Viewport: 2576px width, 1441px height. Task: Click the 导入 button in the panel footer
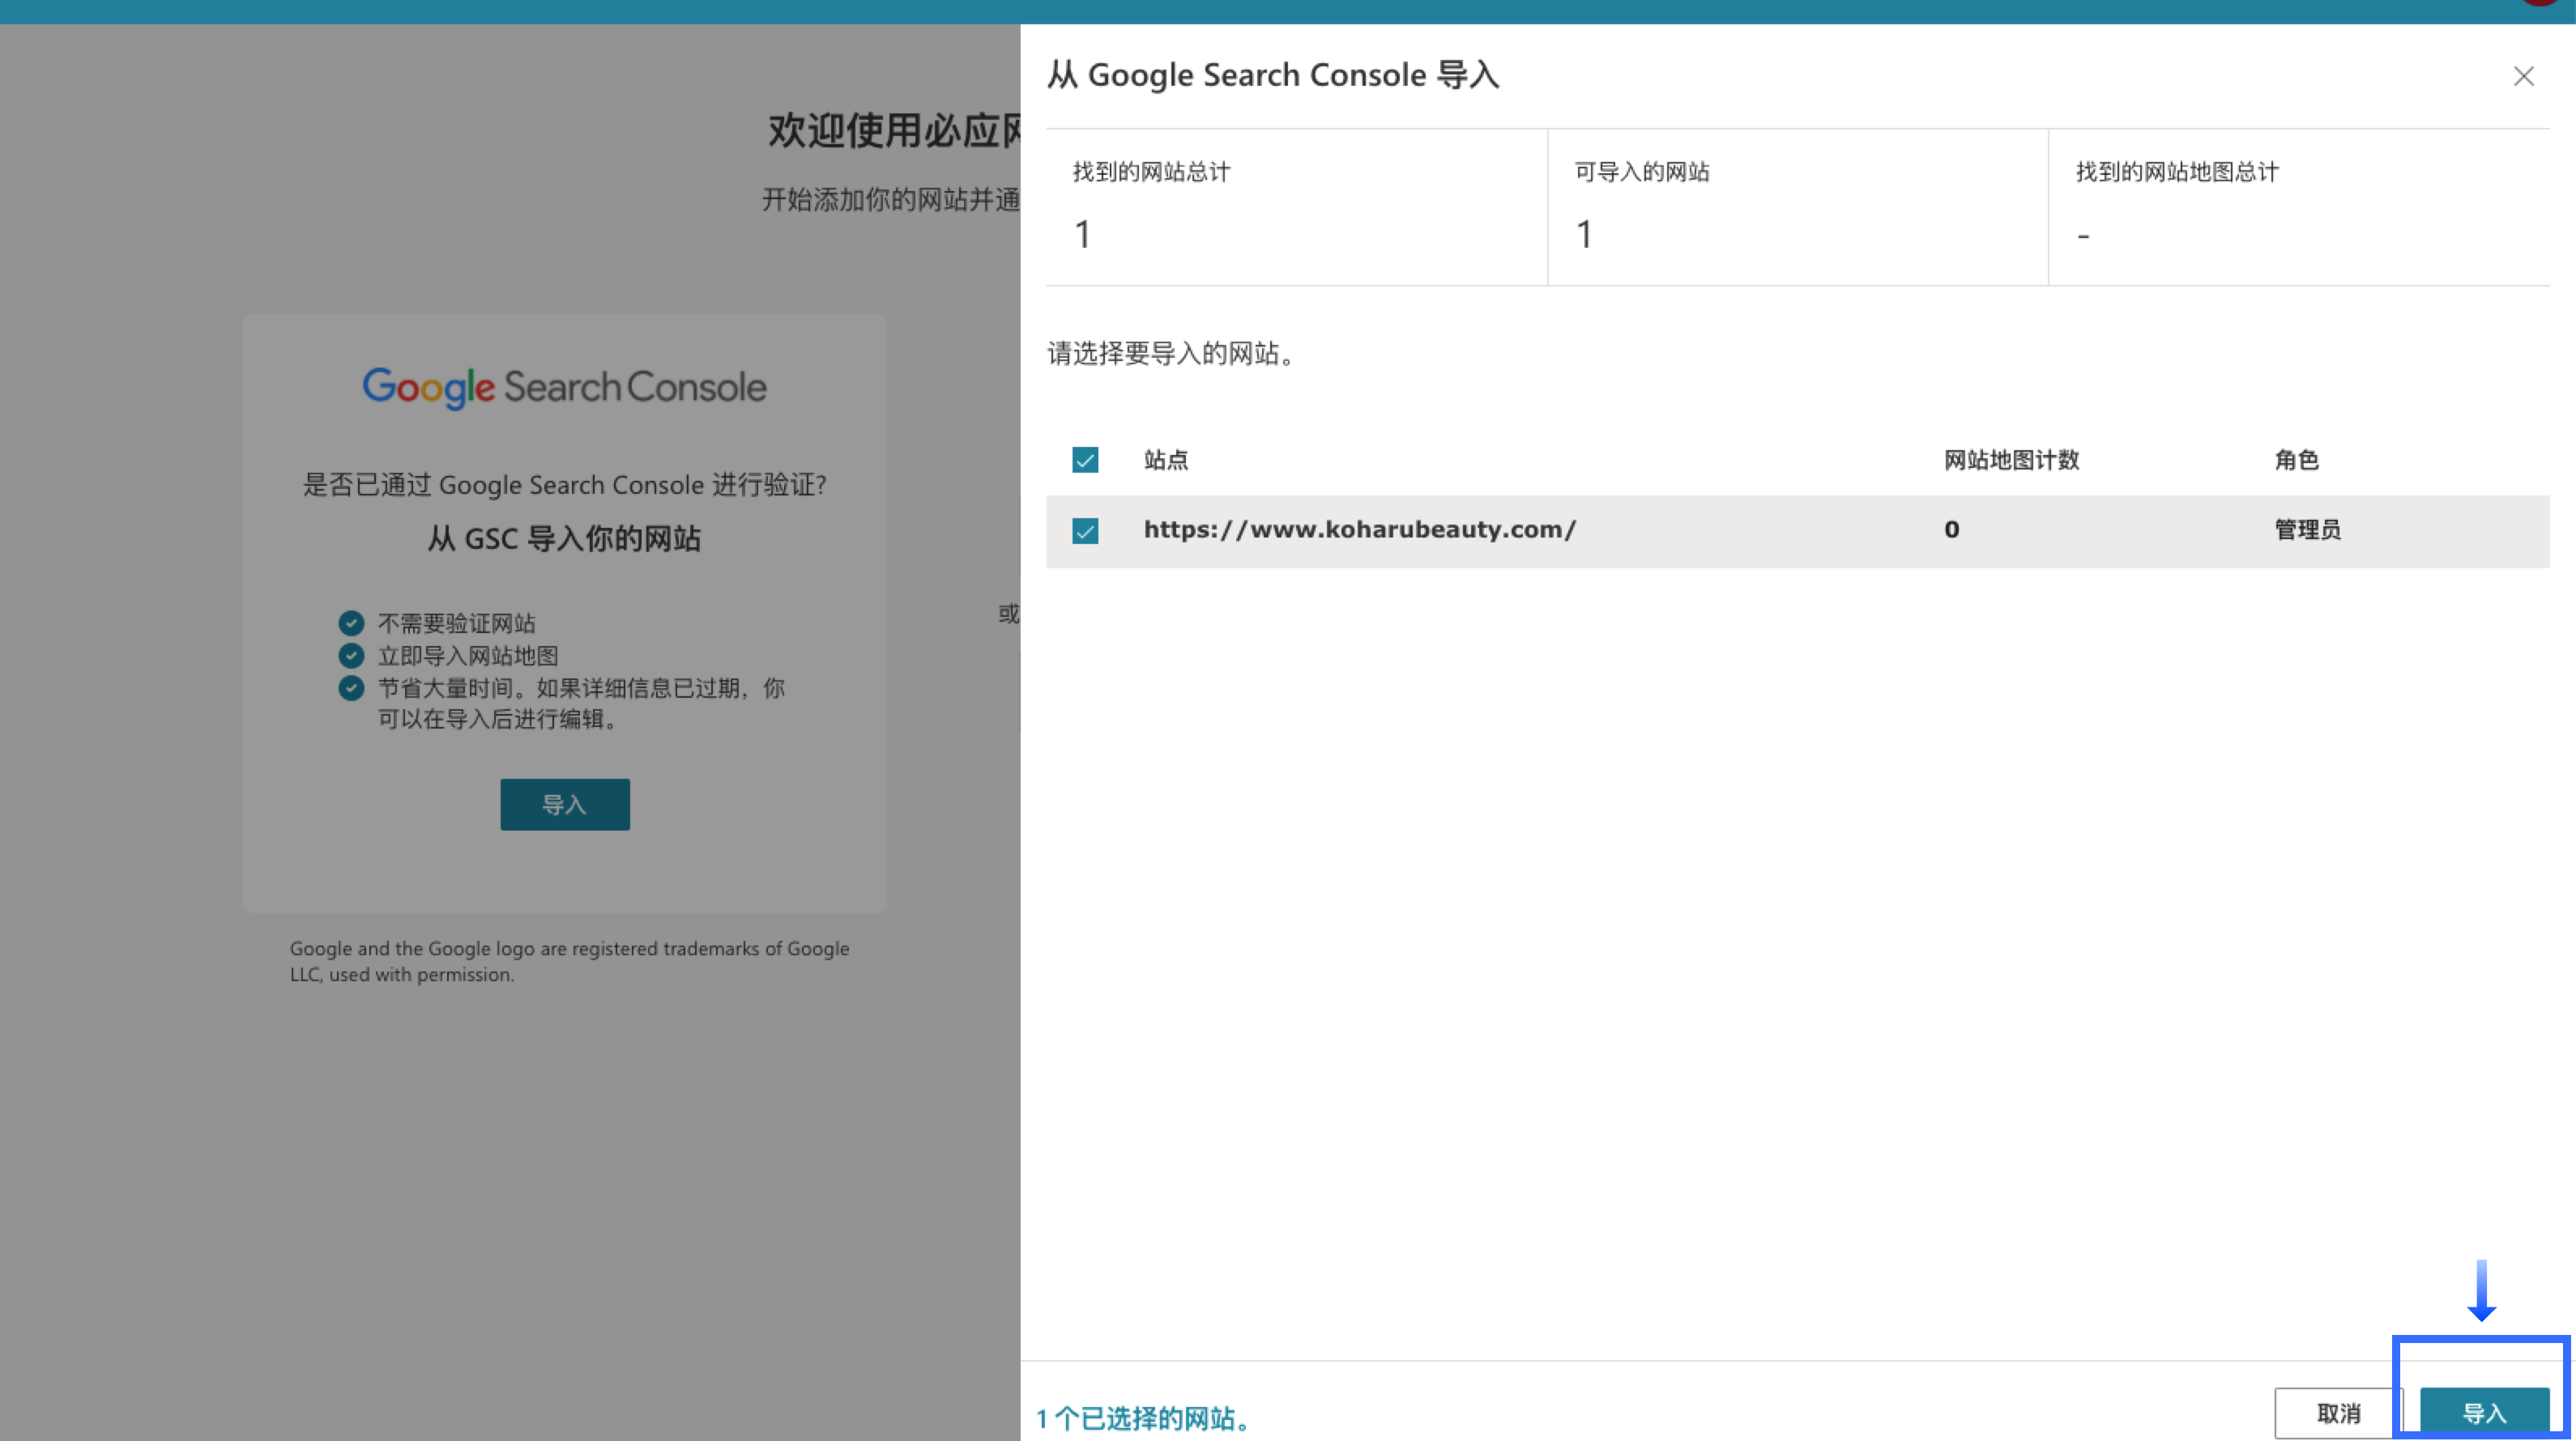[x=2484, y=1413]
